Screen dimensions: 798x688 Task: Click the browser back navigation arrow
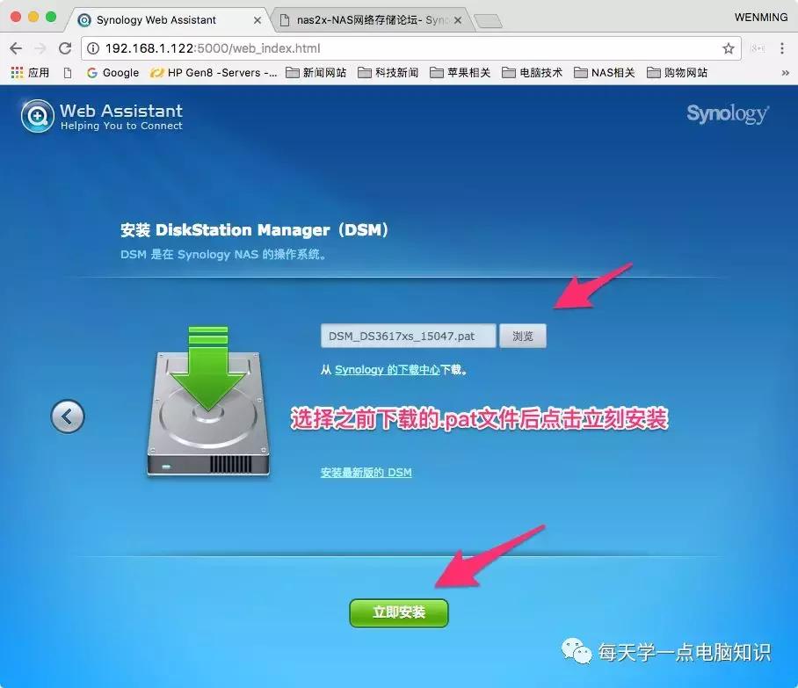(16, 49)
